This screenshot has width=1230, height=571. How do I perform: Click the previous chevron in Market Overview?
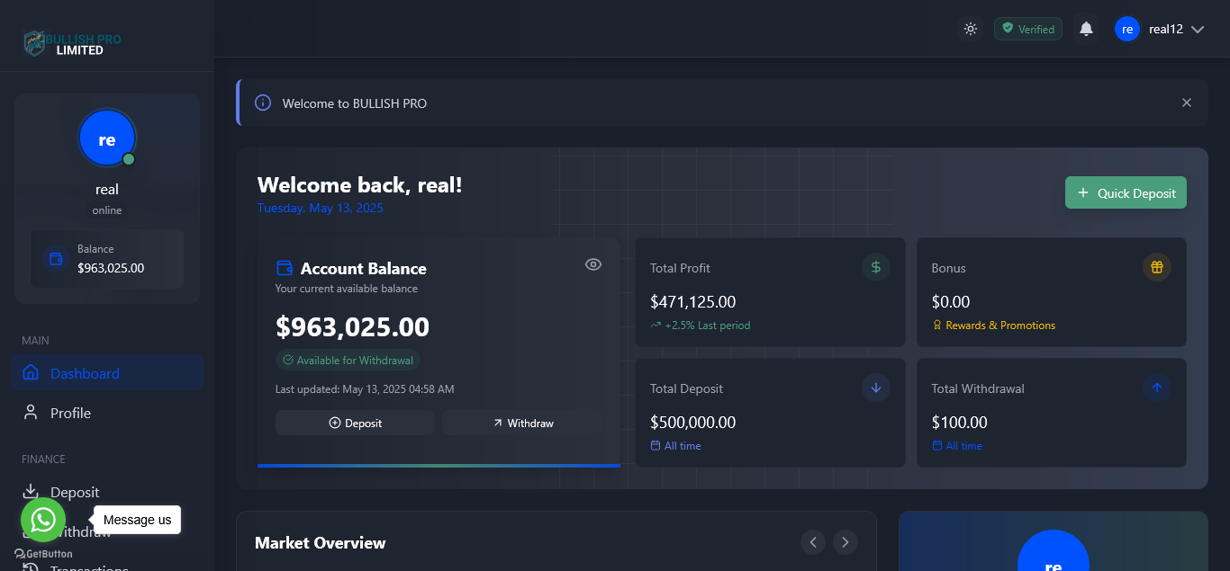tap(812, 542)
